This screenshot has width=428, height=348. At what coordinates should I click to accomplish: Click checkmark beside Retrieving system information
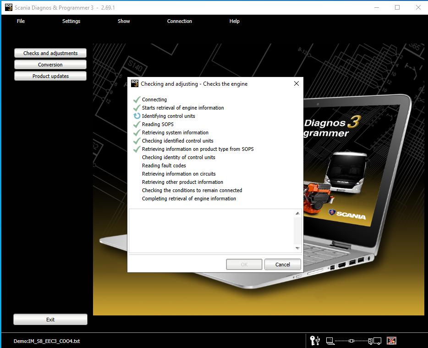click(137, 133)
